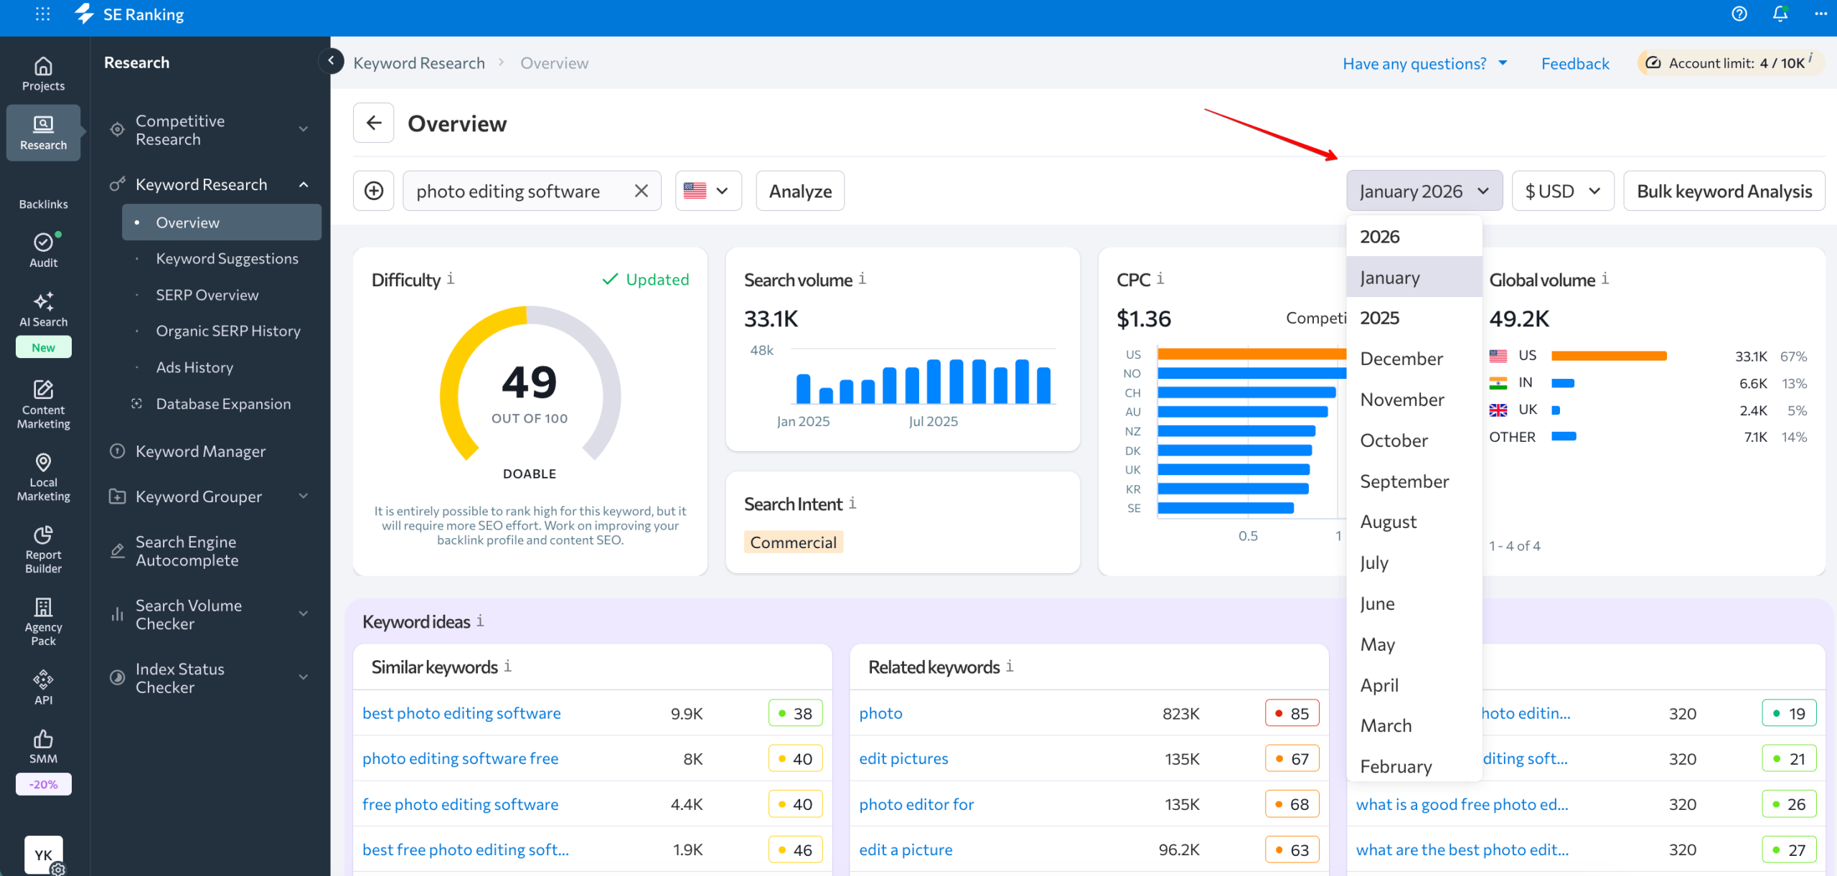Open the Report Builder icon
Screen dimensions: 1837x876
43,536
